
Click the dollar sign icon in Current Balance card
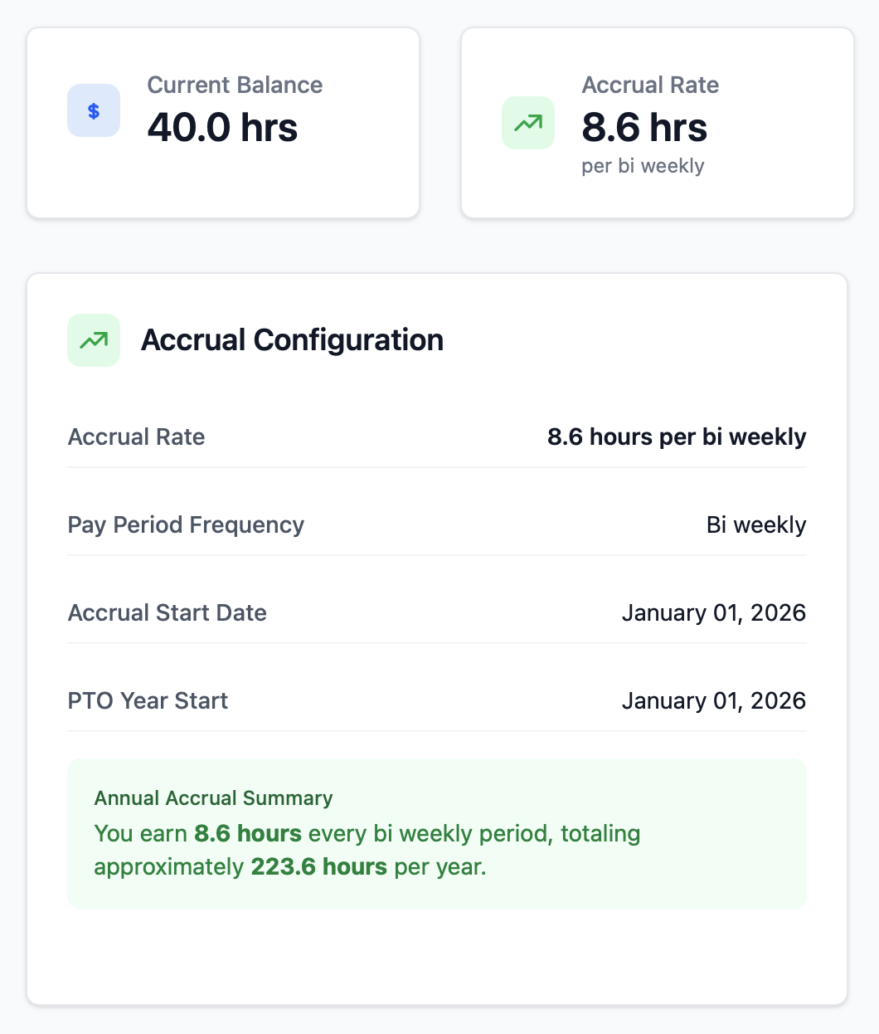[x=94, y=110]
